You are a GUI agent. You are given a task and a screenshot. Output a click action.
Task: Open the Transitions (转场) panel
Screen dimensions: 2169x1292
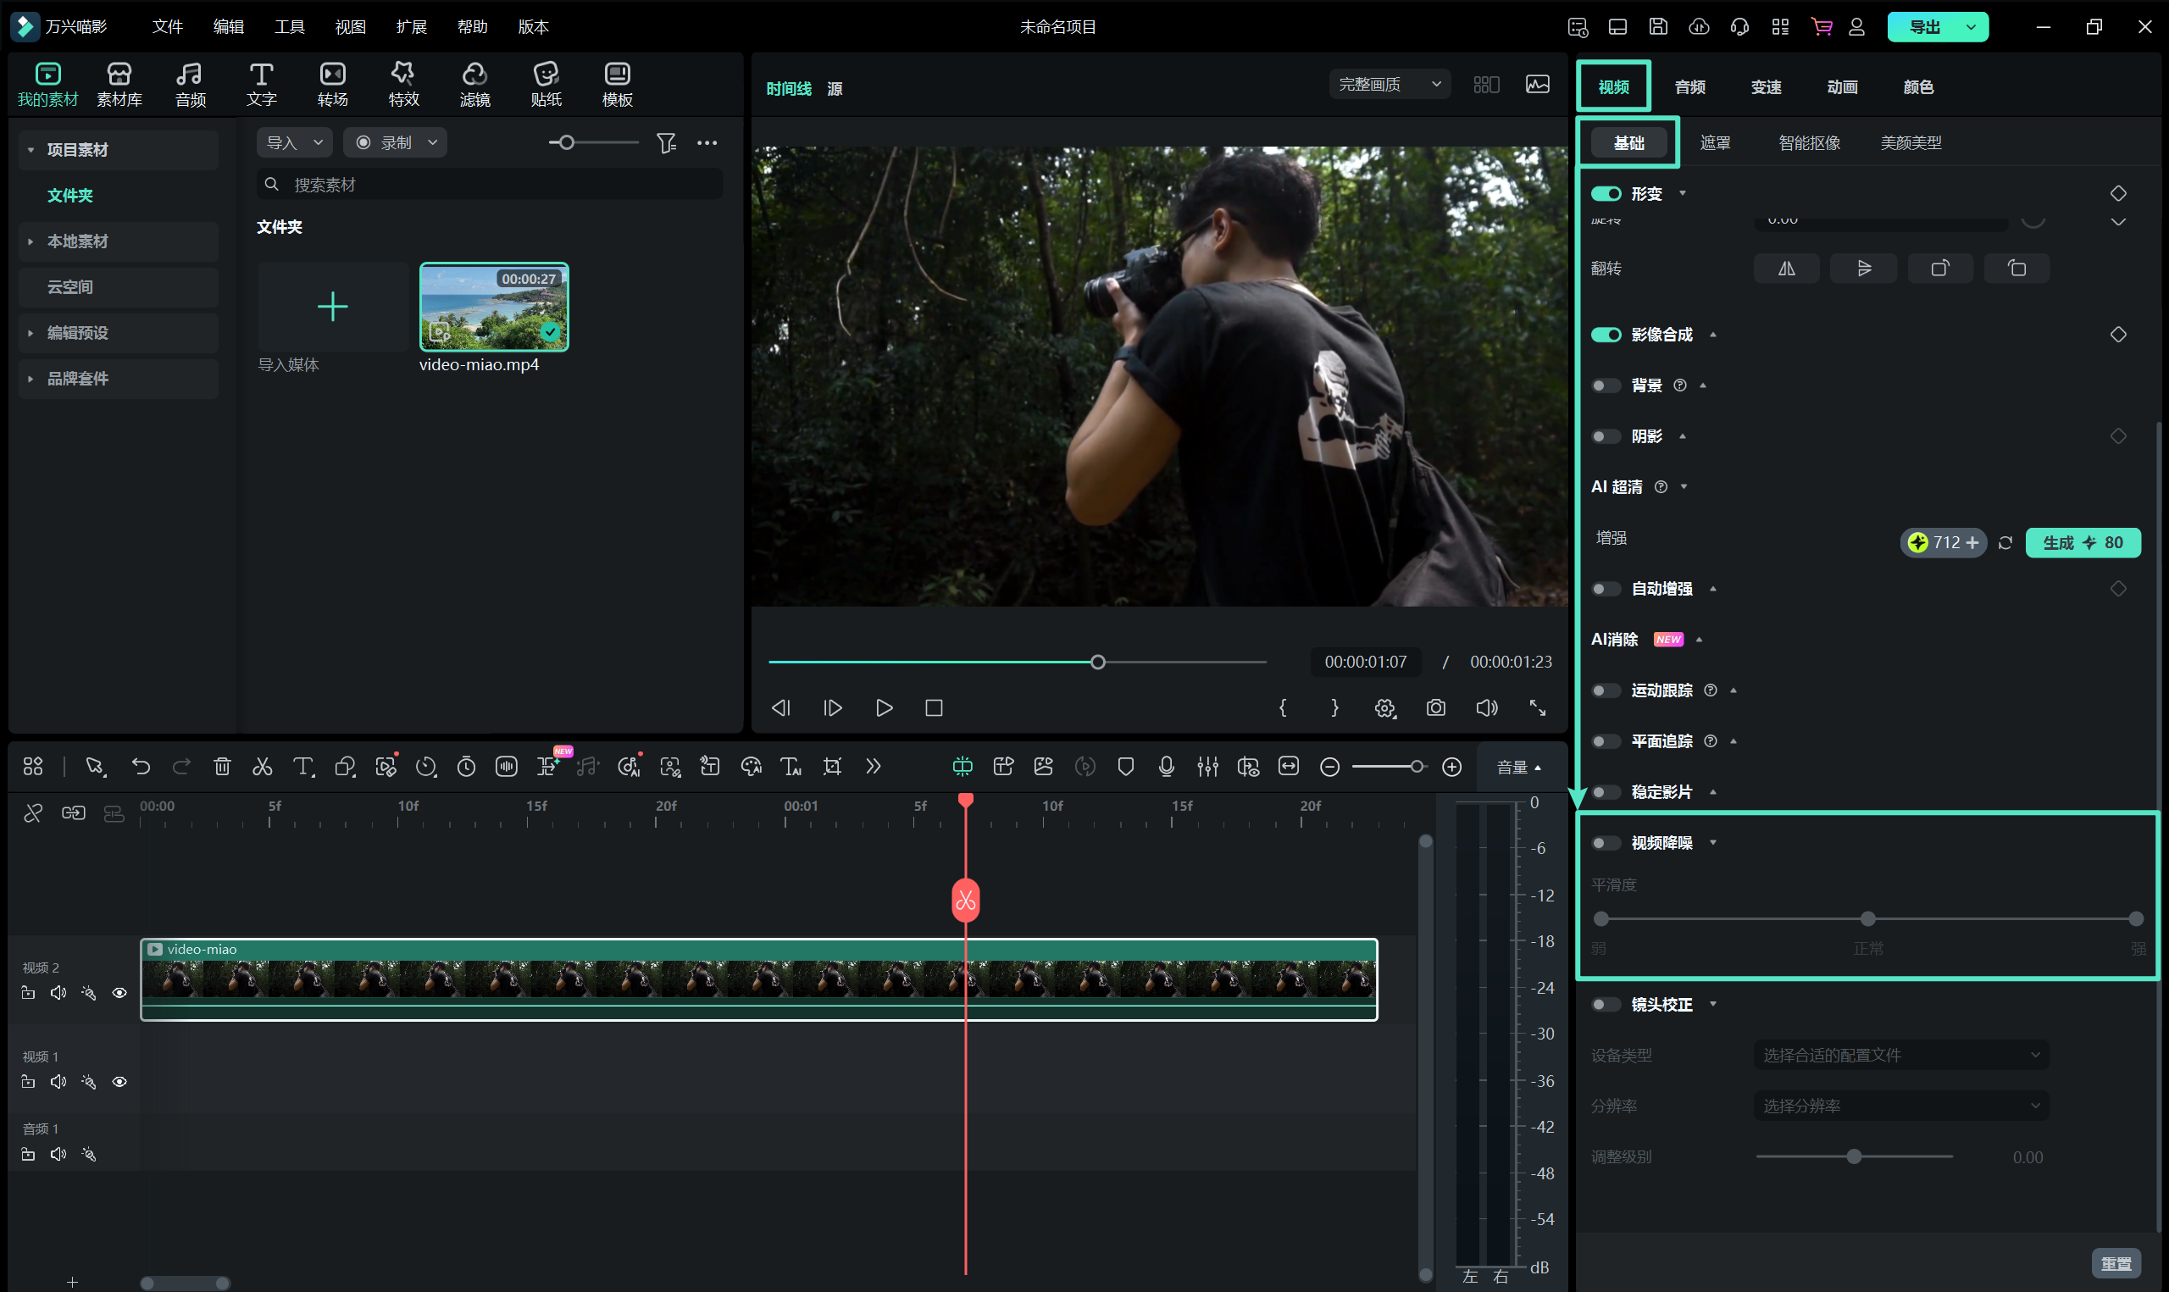tap(332, 85)
